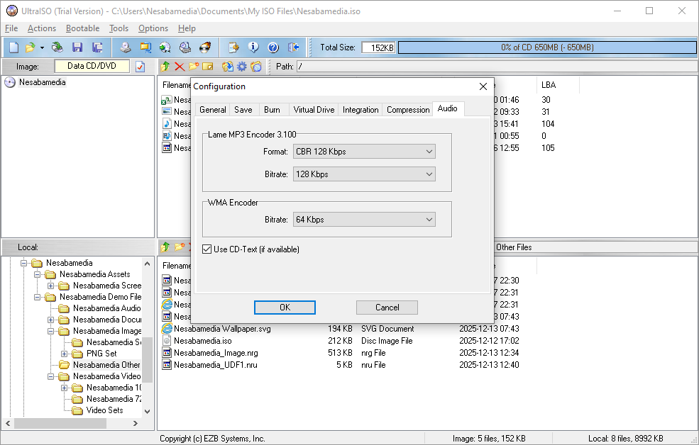Expand the PNG Set folder node
Viewport: 699px width, 445px height.
point(65,354)
